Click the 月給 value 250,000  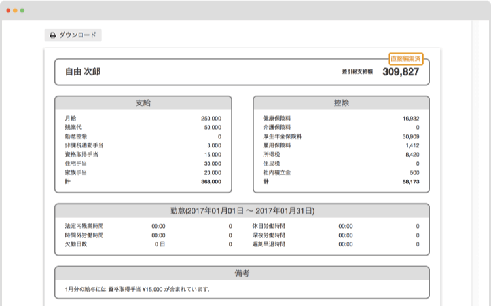[x=211, y=119]
